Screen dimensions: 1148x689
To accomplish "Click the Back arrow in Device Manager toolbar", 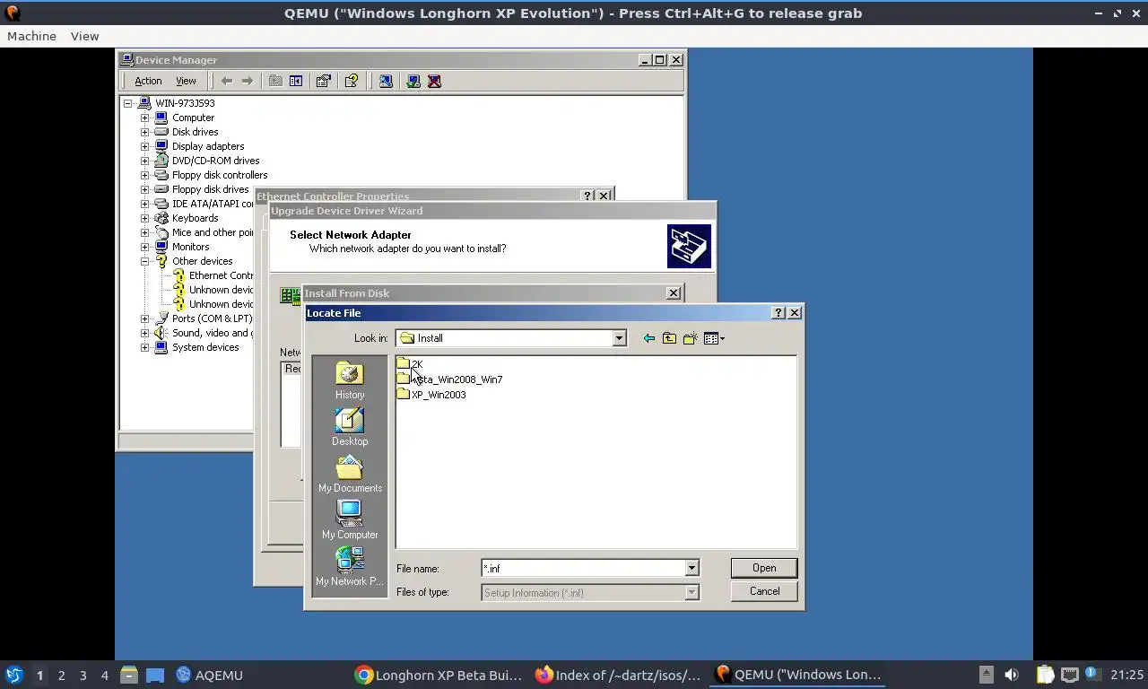I will tap(227, 81).
